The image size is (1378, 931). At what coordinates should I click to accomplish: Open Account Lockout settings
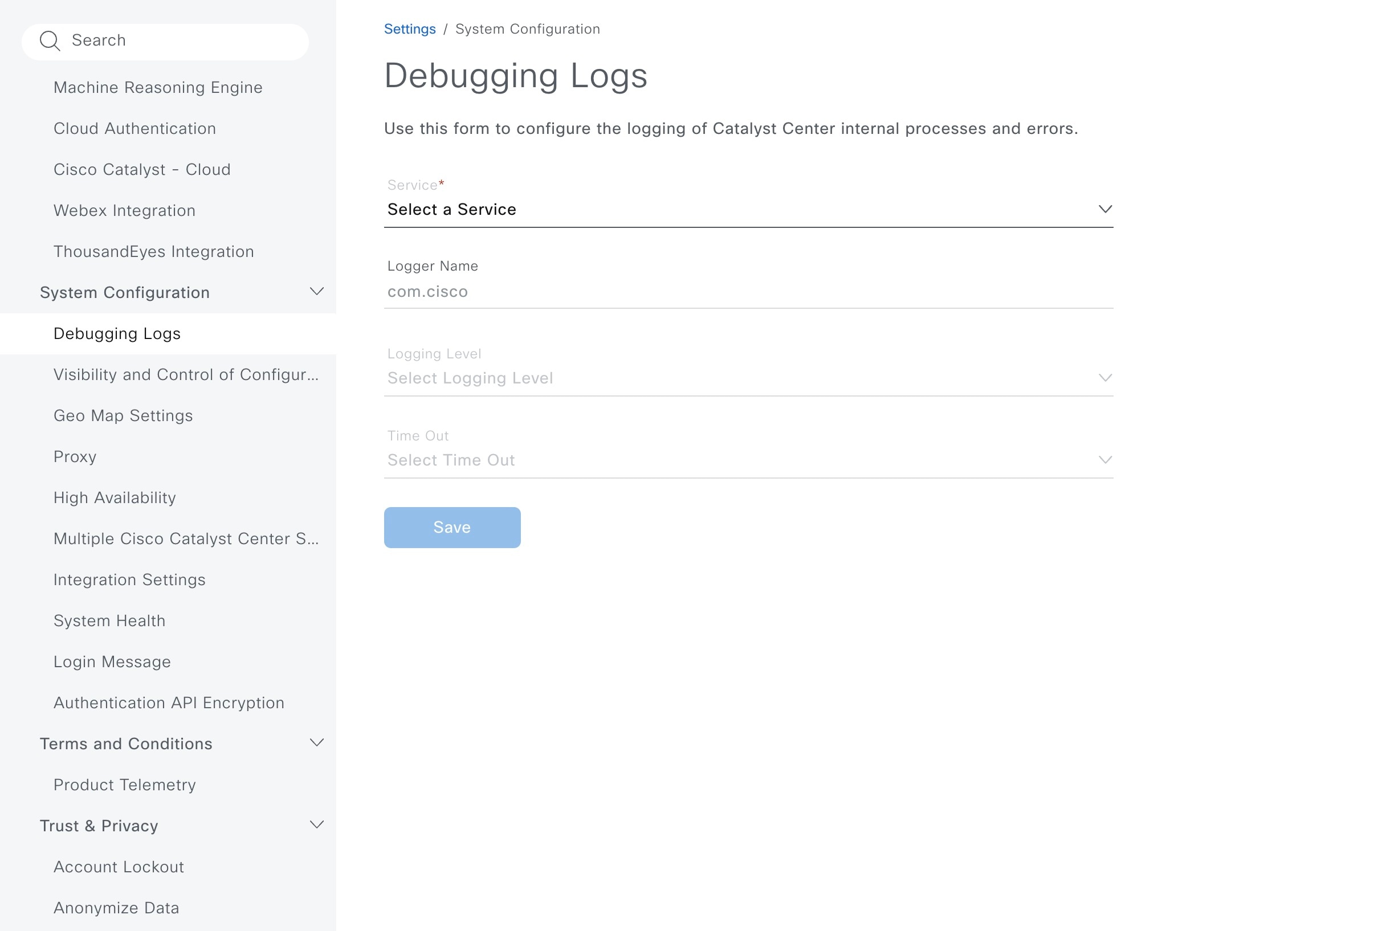point(119,867)
